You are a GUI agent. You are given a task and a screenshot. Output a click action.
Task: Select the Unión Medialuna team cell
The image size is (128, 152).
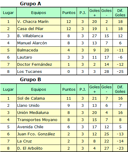[x=39, y=113]
